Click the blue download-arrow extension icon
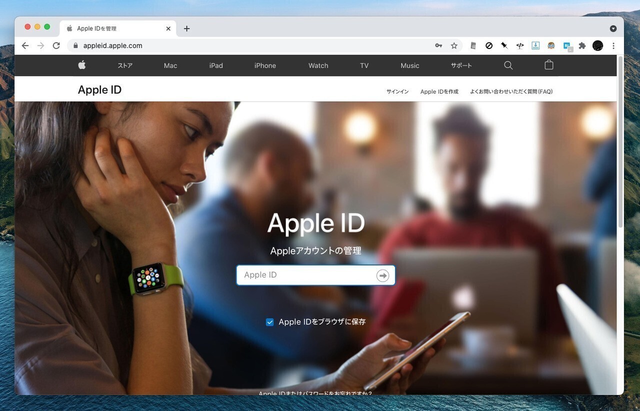Screen dimensions: 640x411 pyautogui.click(x=535, y=45)
